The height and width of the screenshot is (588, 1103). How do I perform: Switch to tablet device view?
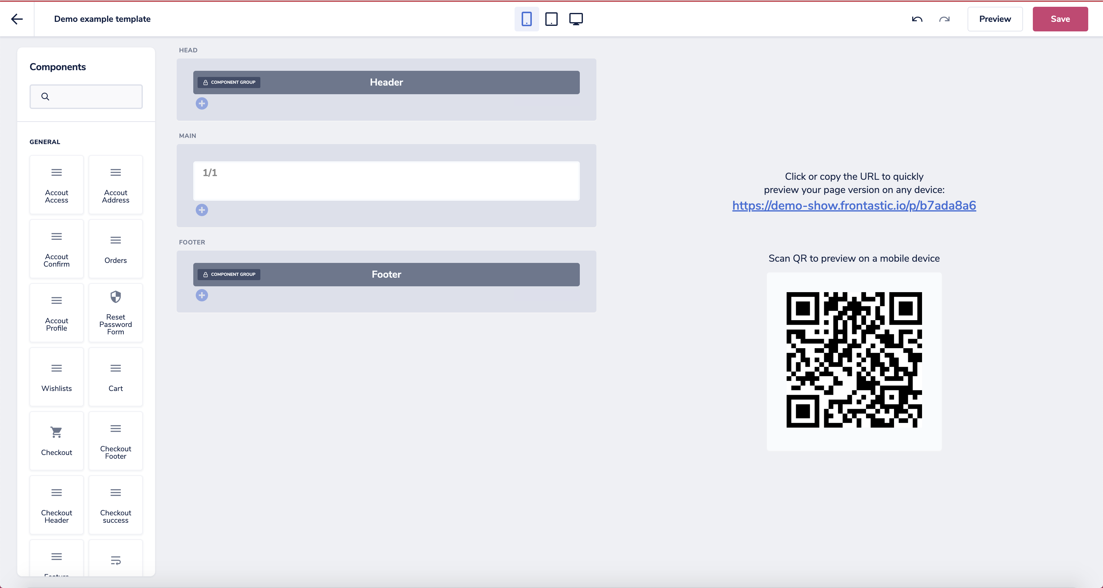[x=551, y=19]
